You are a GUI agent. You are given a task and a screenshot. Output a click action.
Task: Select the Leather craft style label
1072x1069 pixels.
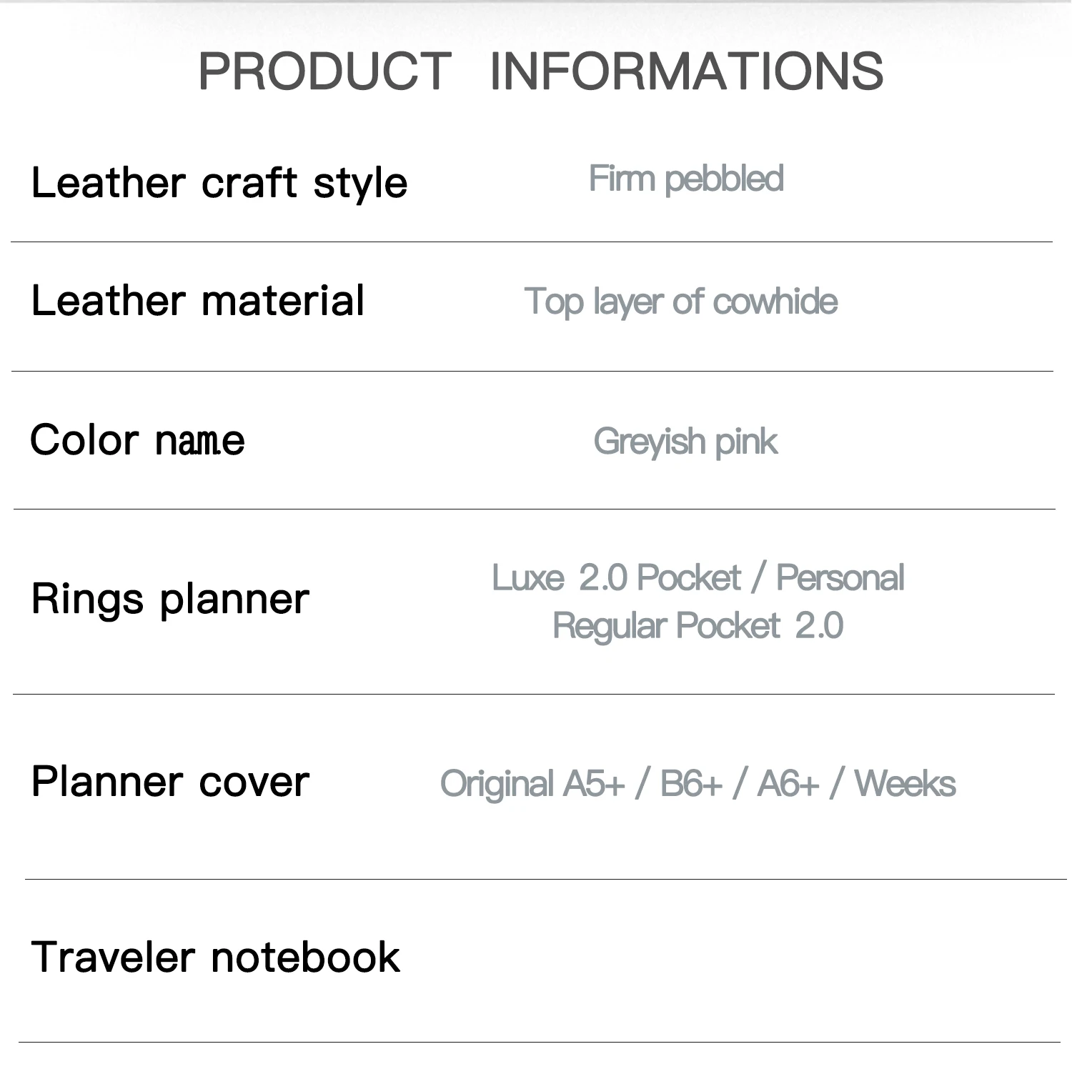click(x=219, y=183)
